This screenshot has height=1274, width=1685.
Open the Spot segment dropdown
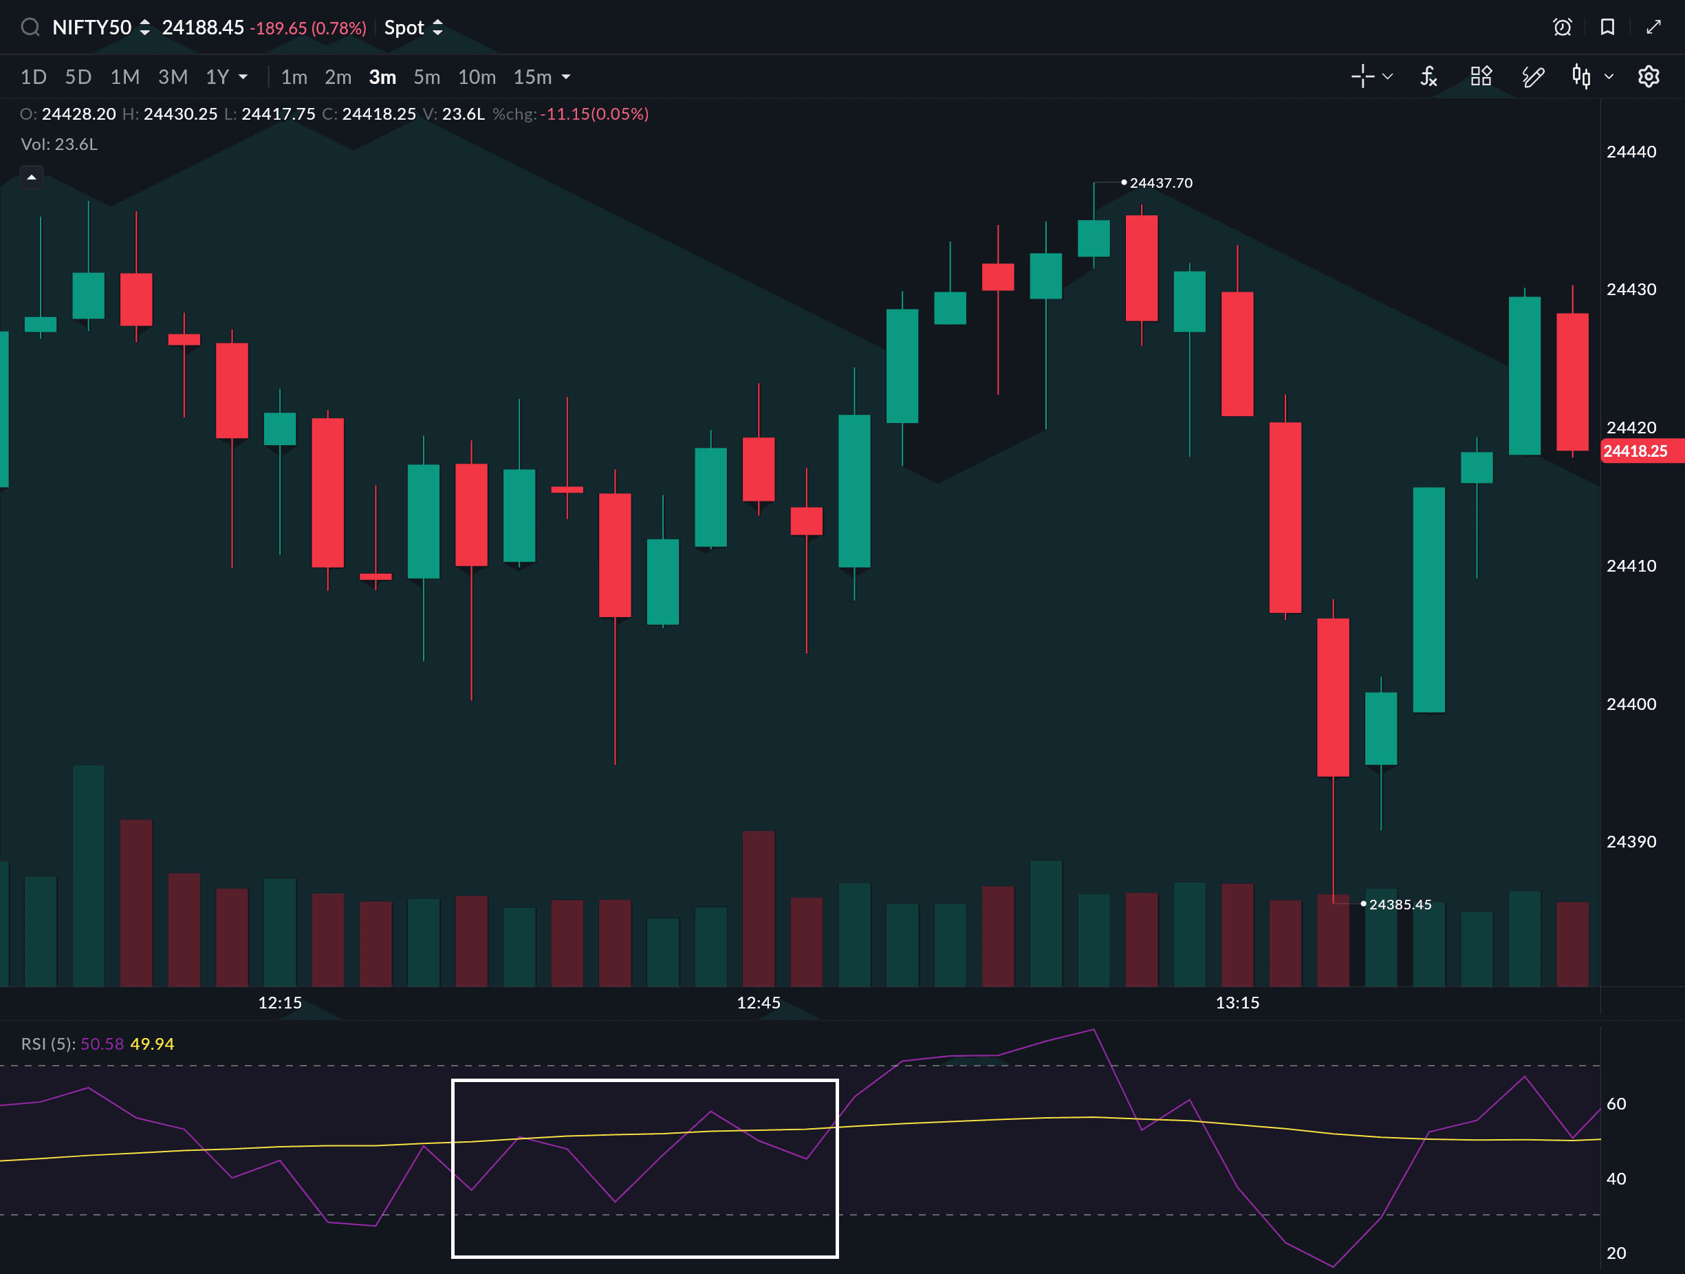pos(413,28)
